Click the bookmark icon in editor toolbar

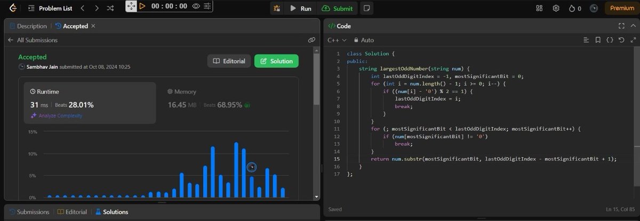(x=598, y=40)
